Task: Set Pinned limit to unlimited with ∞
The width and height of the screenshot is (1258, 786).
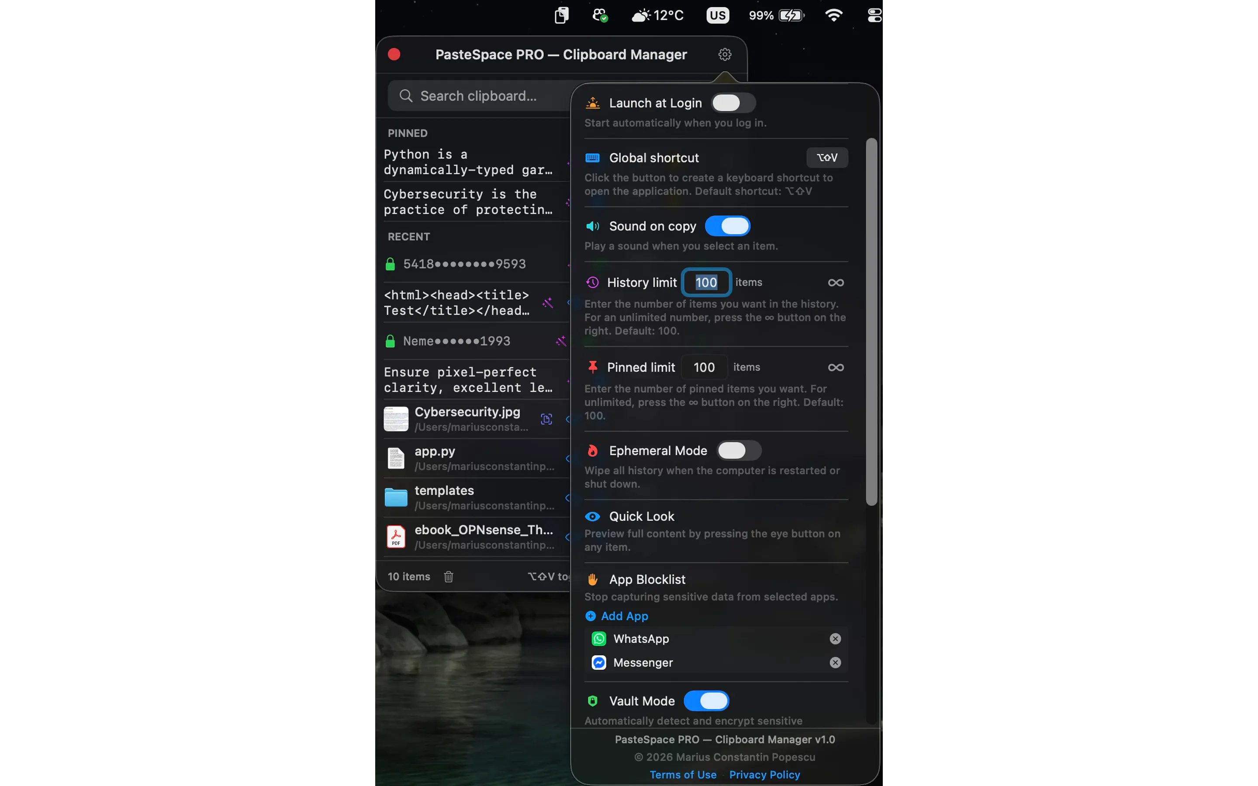Action: coord(836,367)
